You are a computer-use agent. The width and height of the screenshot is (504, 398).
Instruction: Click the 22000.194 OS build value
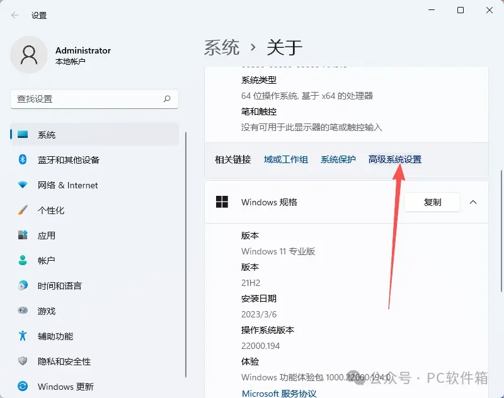[x=260, y=346]
